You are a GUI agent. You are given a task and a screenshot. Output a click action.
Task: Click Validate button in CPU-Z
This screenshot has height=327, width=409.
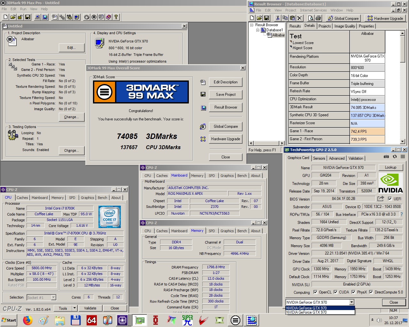pos(90,308)
